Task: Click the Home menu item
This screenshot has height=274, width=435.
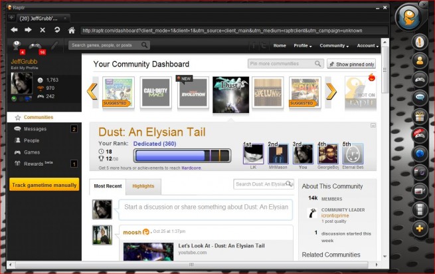Action: coord(280,46)
